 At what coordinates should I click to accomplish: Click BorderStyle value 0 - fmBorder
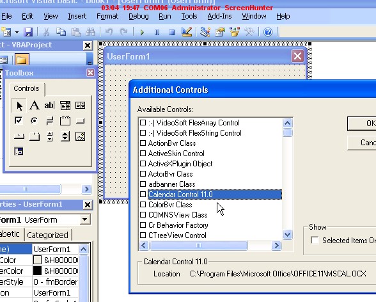(x=56, y=282)
